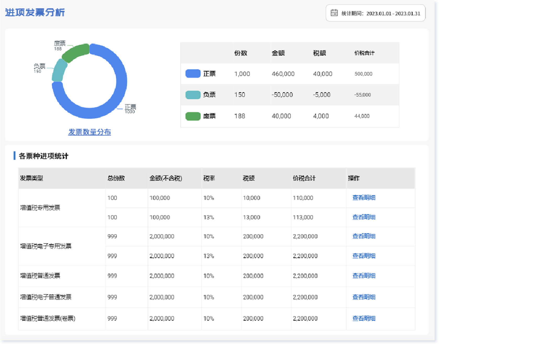535x359 pixels.
Task: Click the 增值税普通发票(卷票) row label
Action: [x=48, y=319]
